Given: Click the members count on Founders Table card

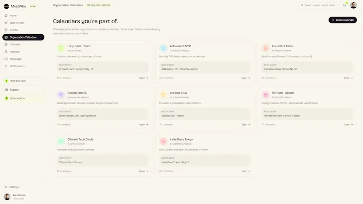Looking at the screenshot, I should [x=269, y=78].
